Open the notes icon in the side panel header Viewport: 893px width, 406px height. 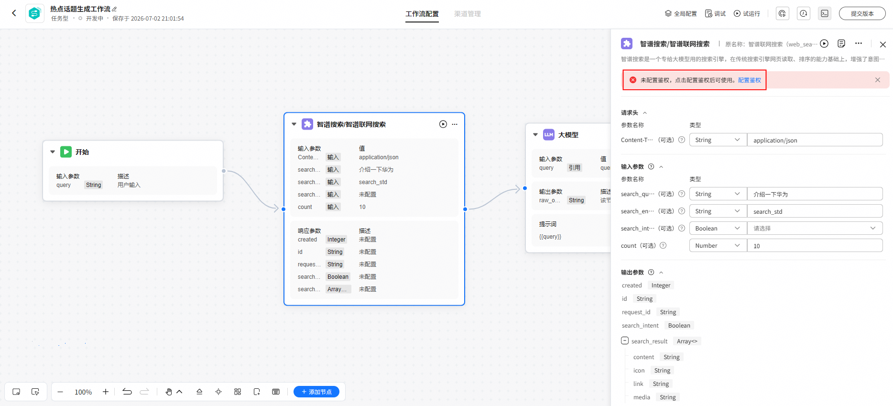(841, 44)
